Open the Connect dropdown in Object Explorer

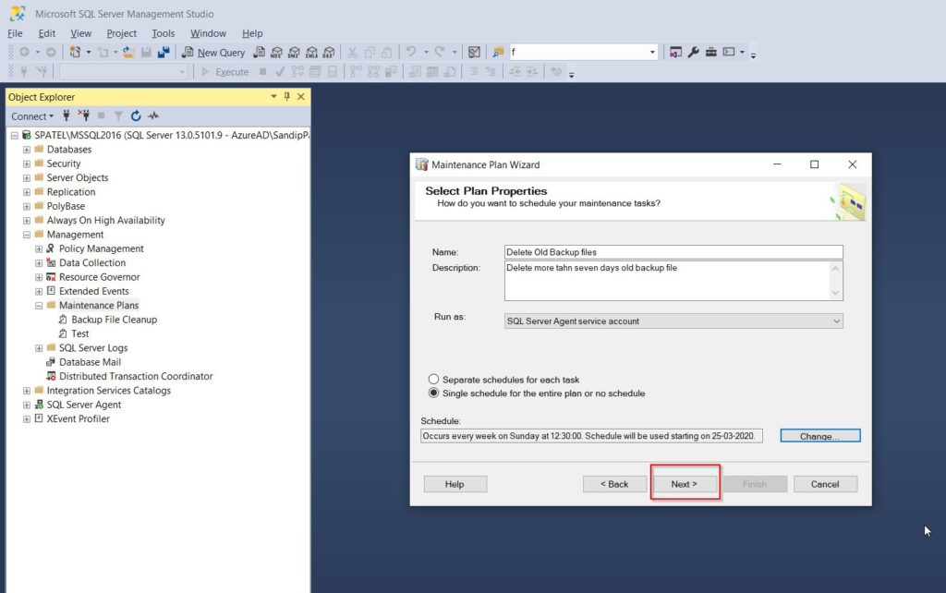(x=32, y=115)
